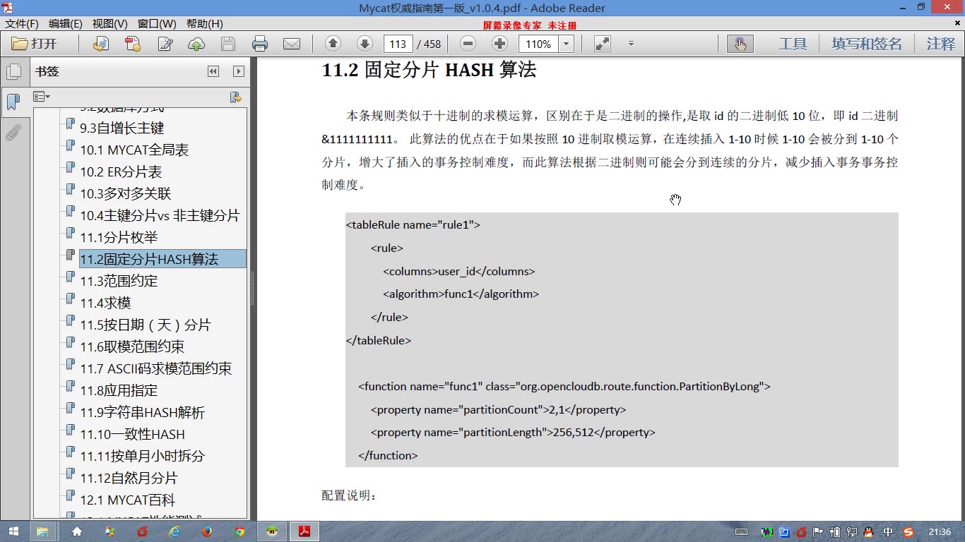Click the sign document pencil icon
Image resolution: width=965 pixels, height=542 pixels.
165,44
